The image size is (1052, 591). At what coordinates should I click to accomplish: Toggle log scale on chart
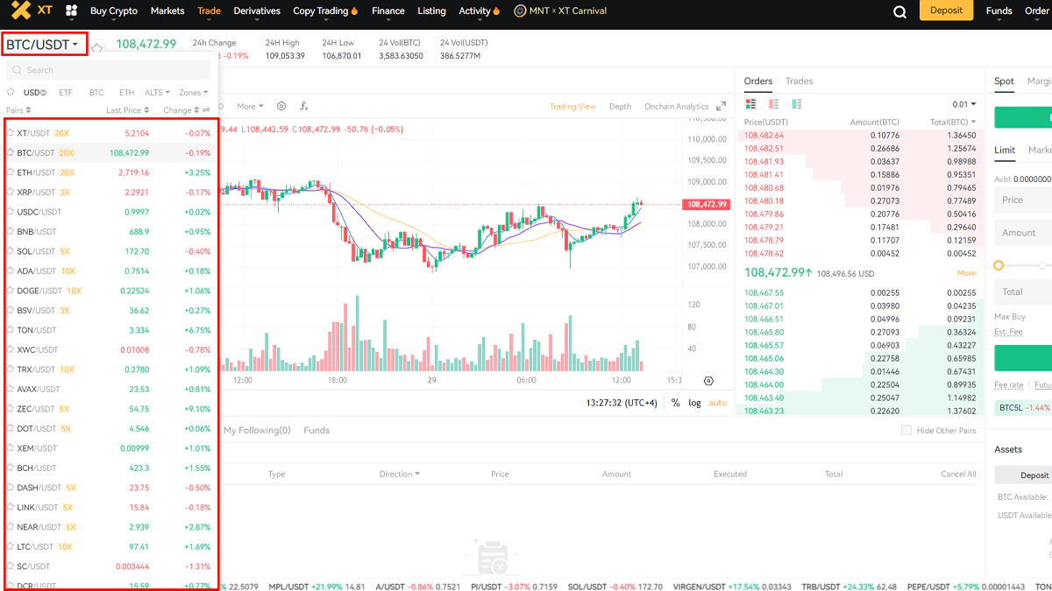tap(694, 403)
